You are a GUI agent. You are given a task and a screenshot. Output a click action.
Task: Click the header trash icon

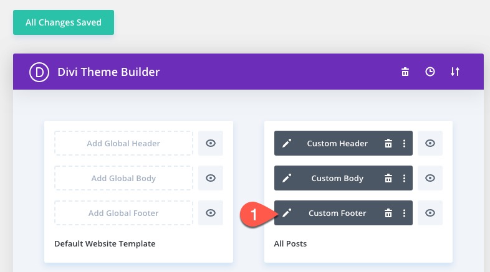click(405, 72)
